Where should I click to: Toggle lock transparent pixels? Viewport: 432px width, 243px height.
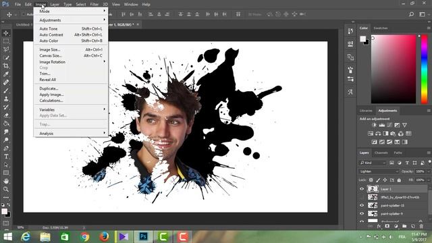pyautogui.click(x=371, y=180)
